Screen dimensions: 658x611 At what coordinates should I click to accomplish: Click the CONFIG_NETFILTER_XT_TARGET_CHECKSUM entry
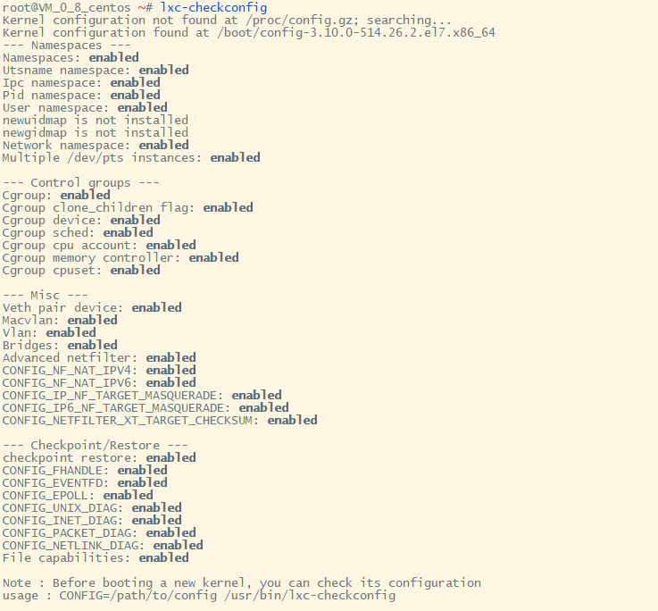coord(160,420)
